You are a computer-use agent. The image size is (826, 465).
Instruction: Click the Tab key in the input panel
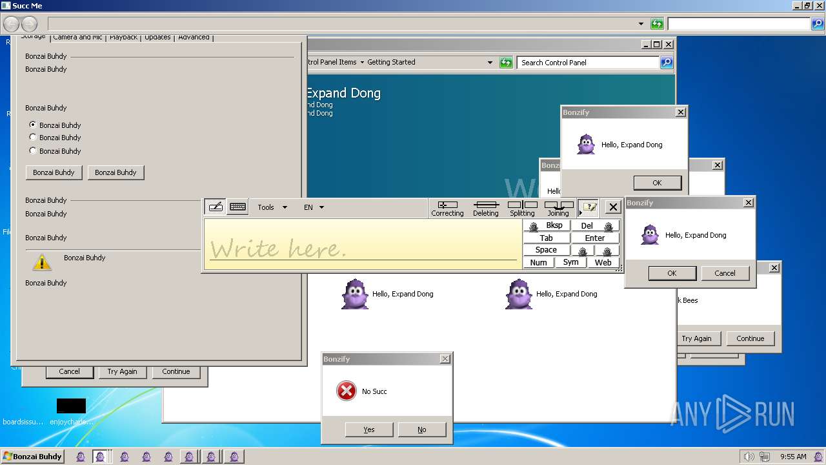click(547, 238)
